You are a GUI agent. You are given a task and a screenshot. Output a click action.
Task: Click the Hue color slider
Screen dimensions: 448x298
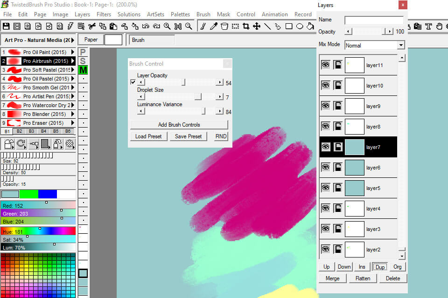[x=38, y=231]
